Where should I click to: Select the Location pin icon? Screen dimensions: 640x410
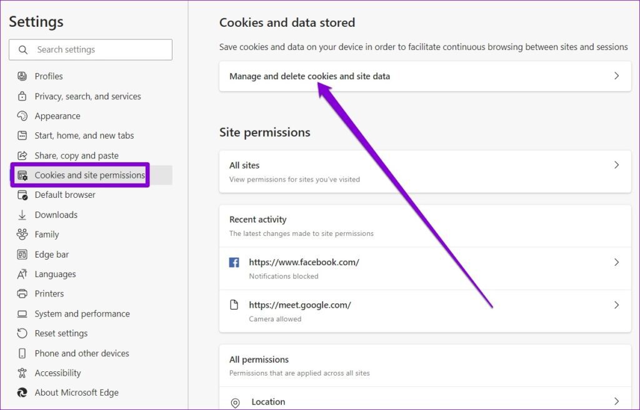[x=235, y=402]
